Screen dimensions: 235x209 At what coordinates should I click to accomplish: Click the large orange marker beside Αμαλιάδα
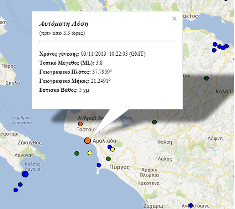point(87,141)
